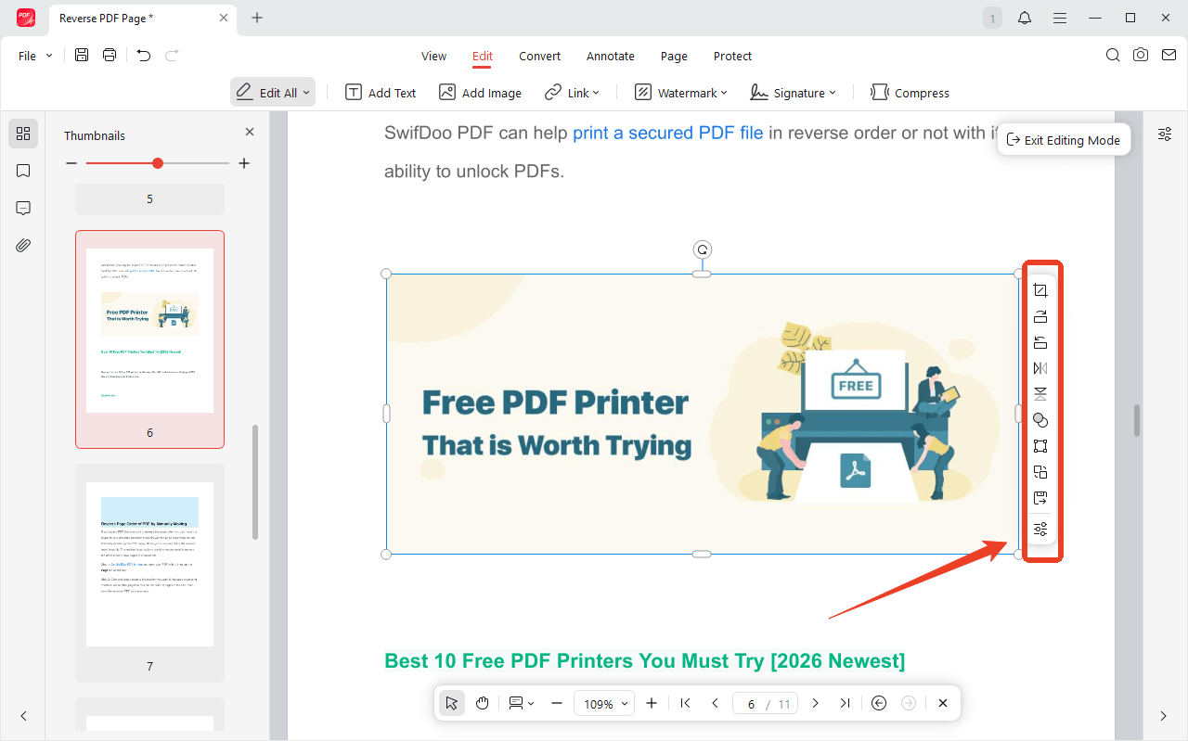Switch to the View tab
1188x741 pixels.
[x=433, y=56]
